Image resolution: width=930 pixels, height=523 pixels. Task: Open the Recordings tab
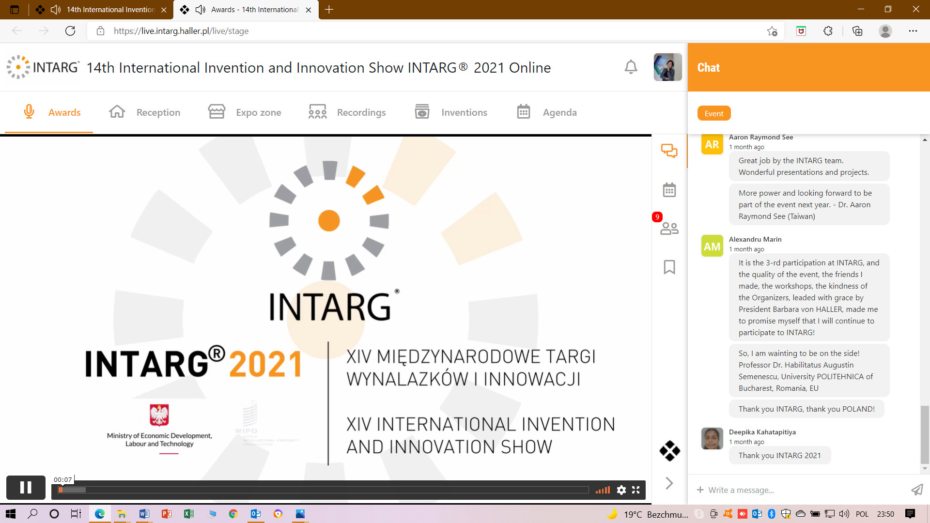347,112
